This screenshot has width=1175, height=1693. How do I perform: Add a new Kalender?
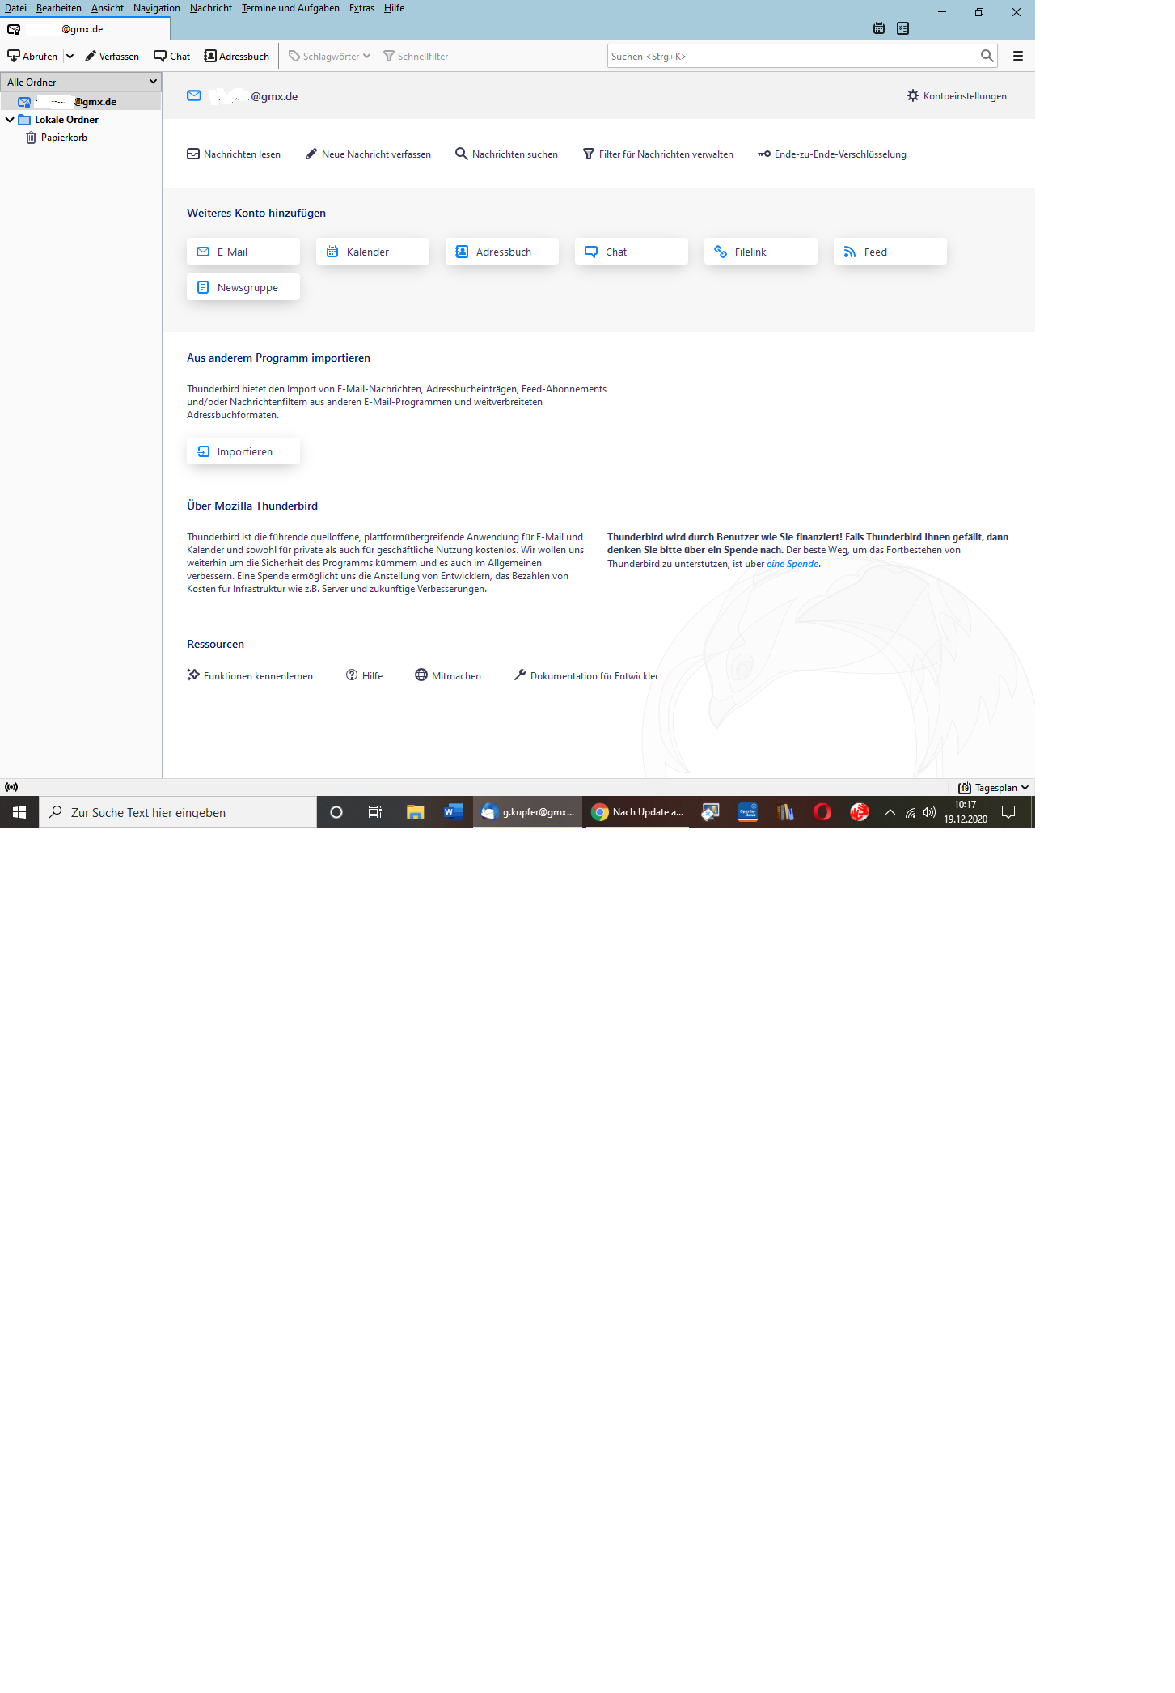373,252
